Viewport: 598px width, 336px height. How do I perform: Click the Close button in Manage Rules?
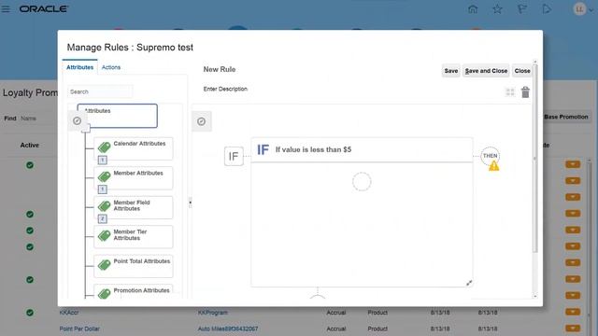(x=522, y=71)
